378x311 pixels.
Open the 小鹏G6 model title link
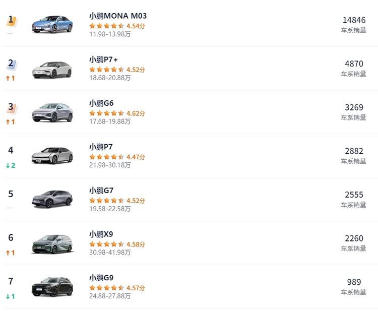(x=101, y=103)
